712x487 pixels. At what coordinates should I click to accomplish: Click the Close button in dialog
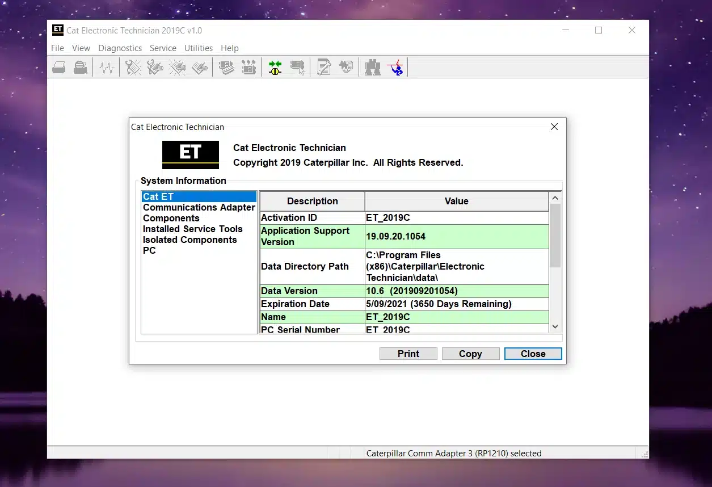(533, 354)
